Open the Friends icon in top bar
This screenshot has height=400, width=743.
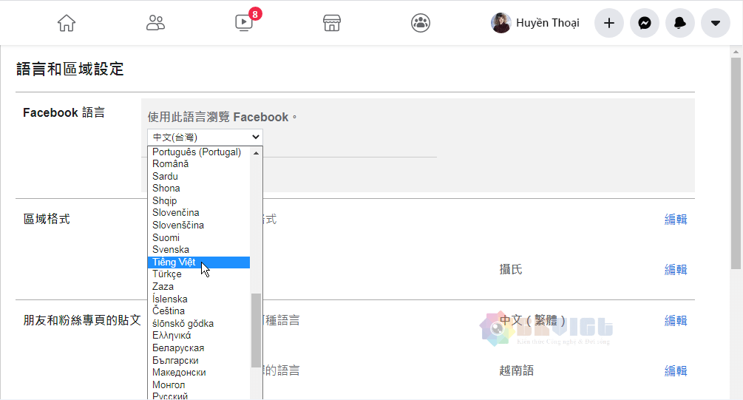[x=155, y=23]
